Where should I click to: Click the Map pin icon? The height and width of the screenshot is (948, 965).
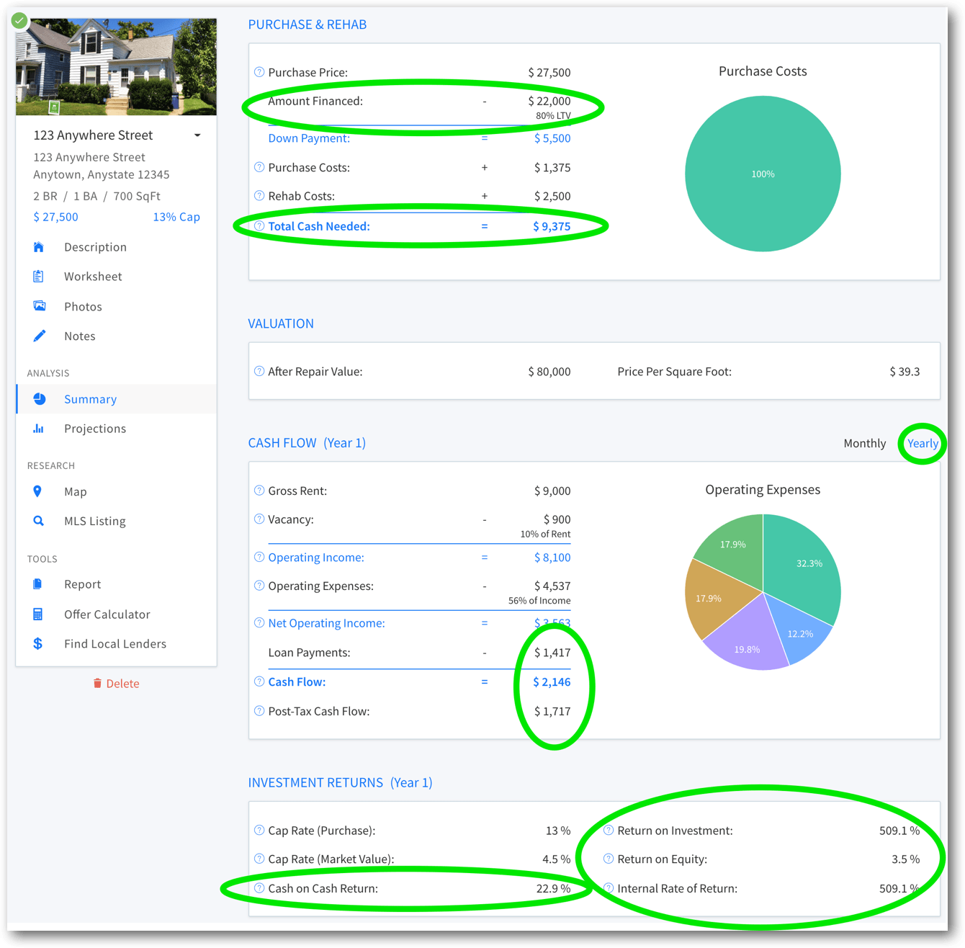38,491
